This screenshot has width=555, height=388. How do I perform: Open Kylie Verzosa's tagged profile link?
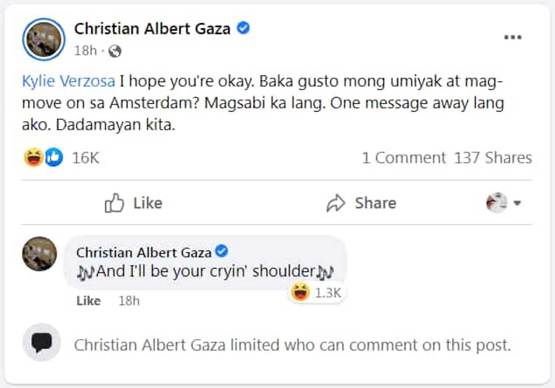[68, 81]
